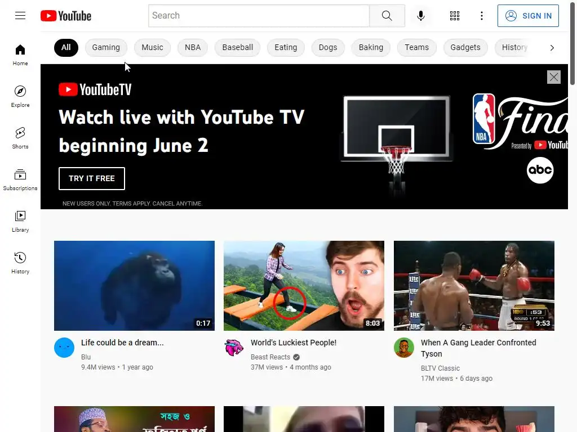Open History in sidebar
The width and height of the screenshot is (577, 432).
pyautogui.click(x=20, y=263)
